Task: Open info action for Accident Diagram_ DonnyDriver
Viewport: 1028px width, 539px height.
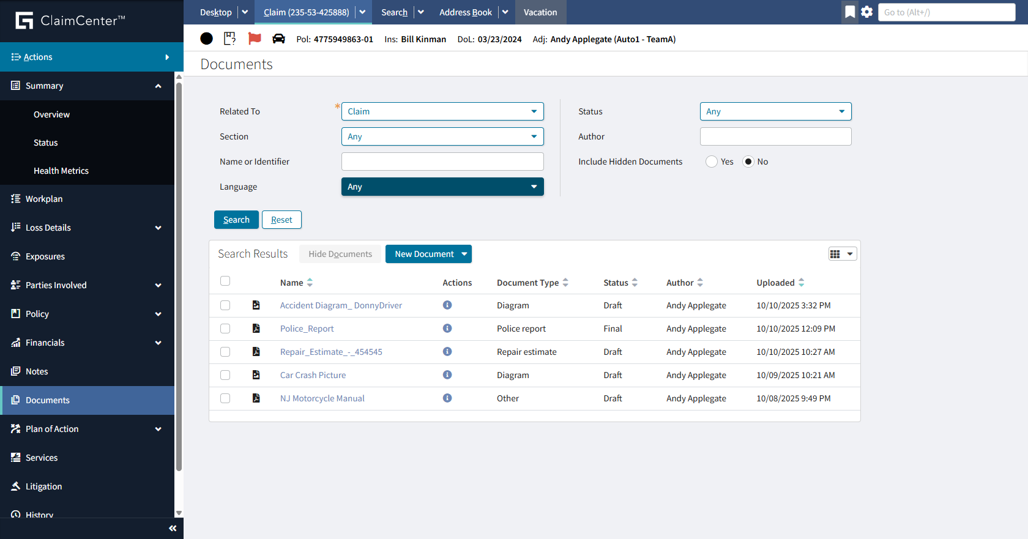Action: 447,305
